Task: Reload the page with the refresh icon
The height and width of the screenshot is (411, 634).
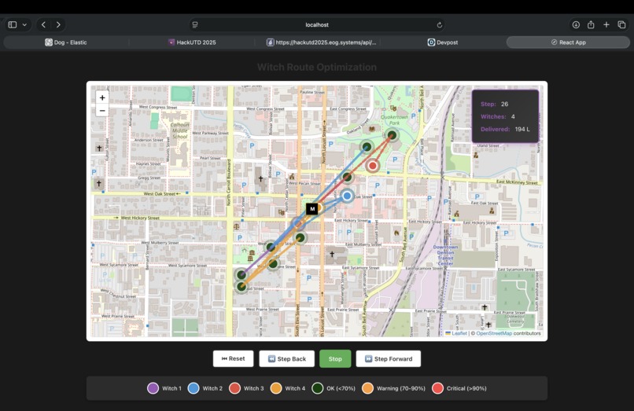Action: (x=440, y=24)
